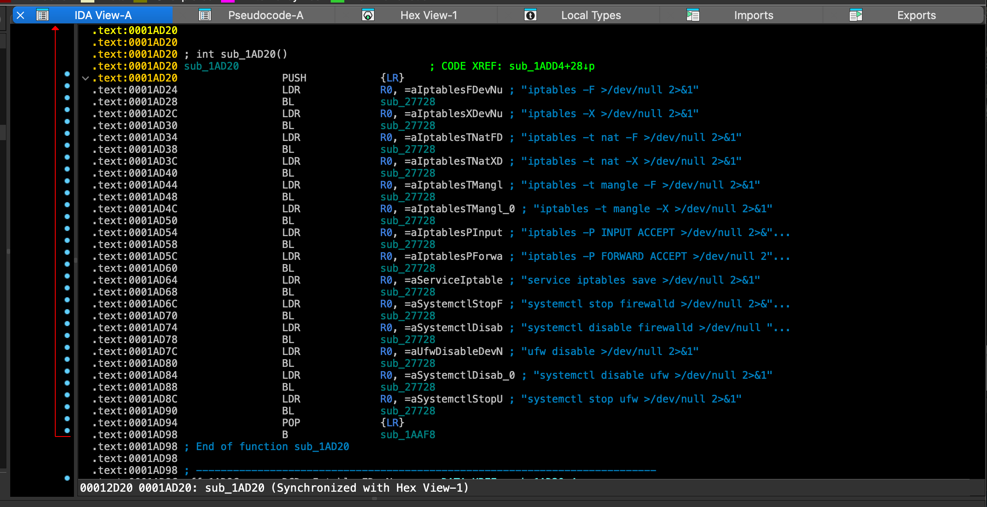Image resolution: width=987 pixels, height=507 pixels.
Task: Click the aSystemctlStopU operand
Action: tap(457, 399)
